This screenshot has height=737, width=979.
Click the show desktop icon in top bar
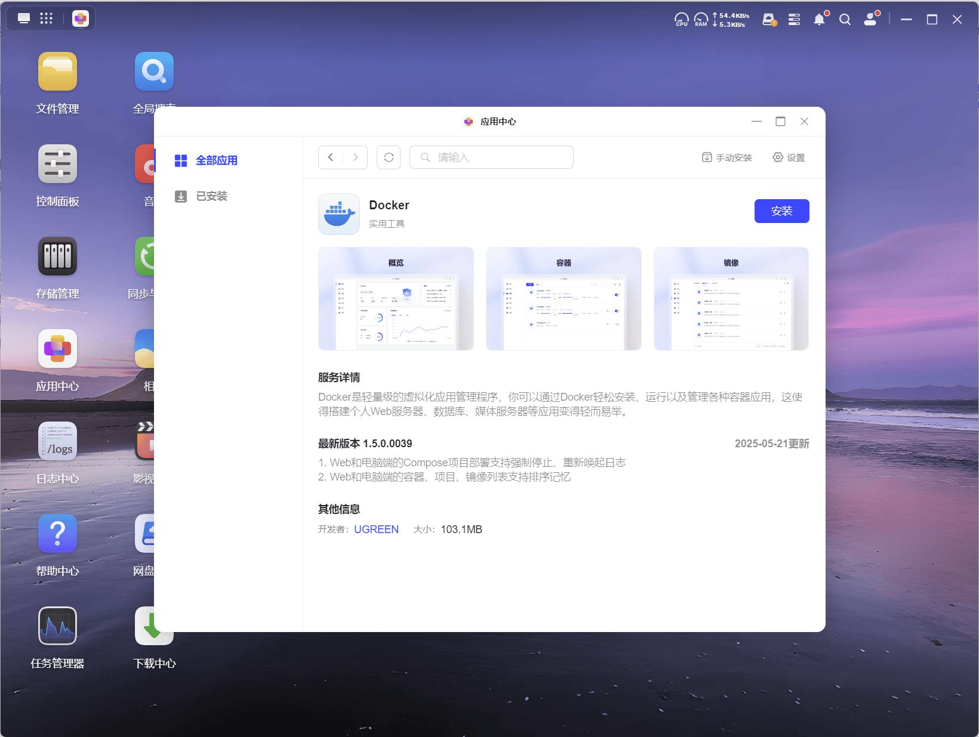[24, 18]
